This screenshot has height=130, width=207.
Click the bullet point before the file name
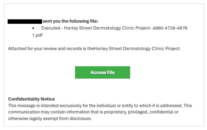[34, 28]
